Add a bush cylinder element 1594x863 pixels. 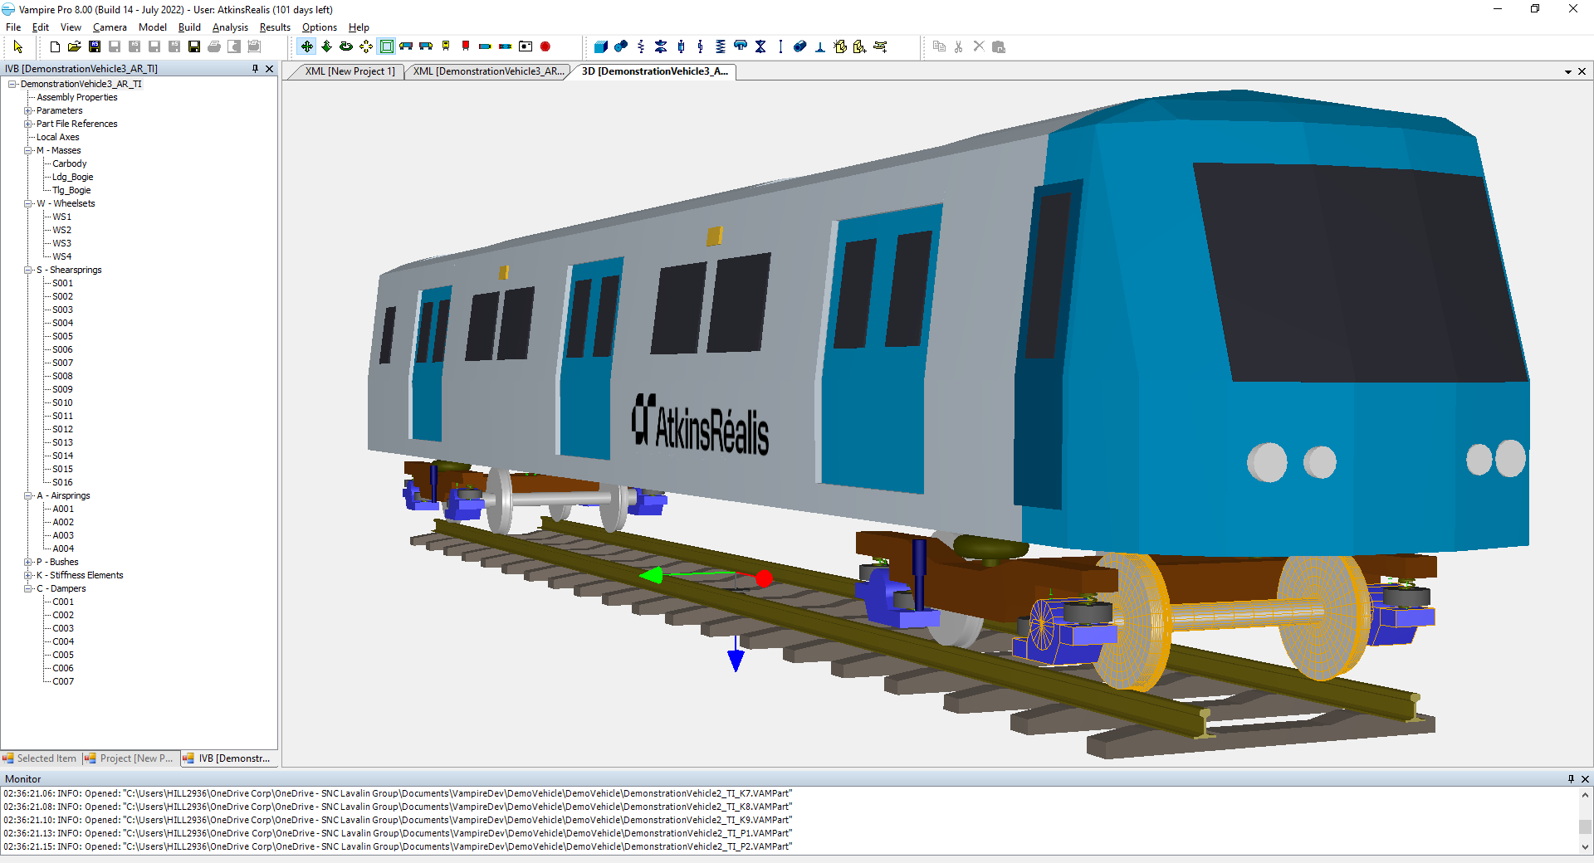799,46
